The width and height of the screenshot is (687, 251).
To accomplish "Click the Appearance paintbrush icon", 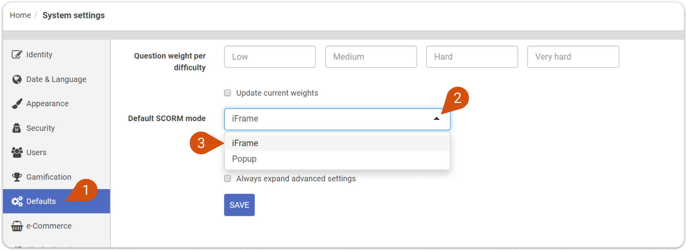I will (17, 104).
